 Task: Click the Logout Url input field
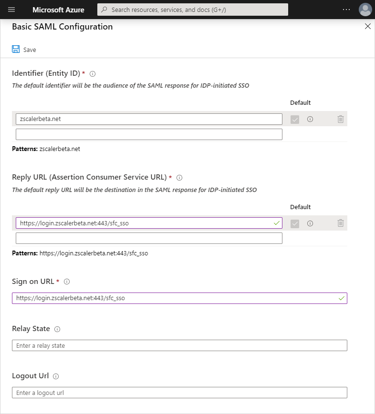tap(179, 393)
